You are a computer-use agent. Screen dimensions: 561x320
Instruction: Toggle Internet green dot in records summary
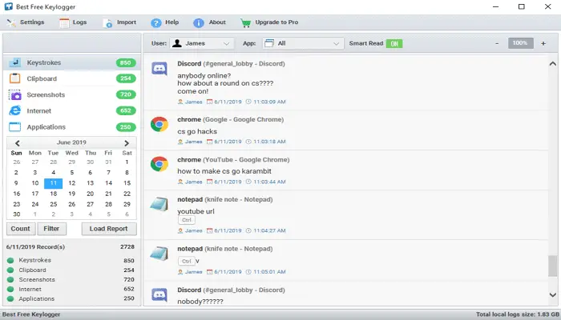coord(10,289)
